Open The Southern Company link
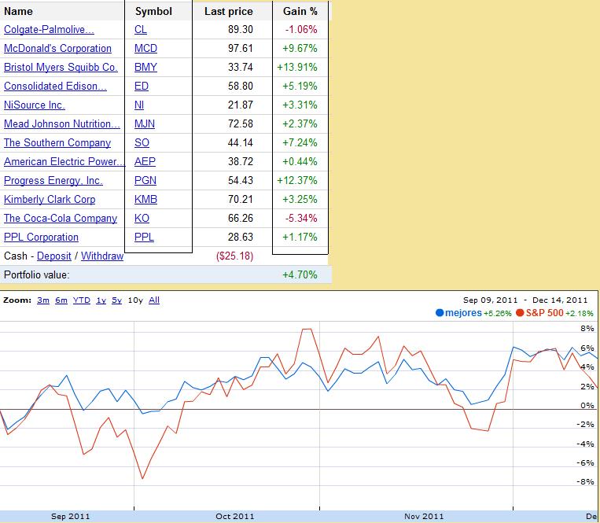This screenshot has height=523, width=600. pos(57,142)
